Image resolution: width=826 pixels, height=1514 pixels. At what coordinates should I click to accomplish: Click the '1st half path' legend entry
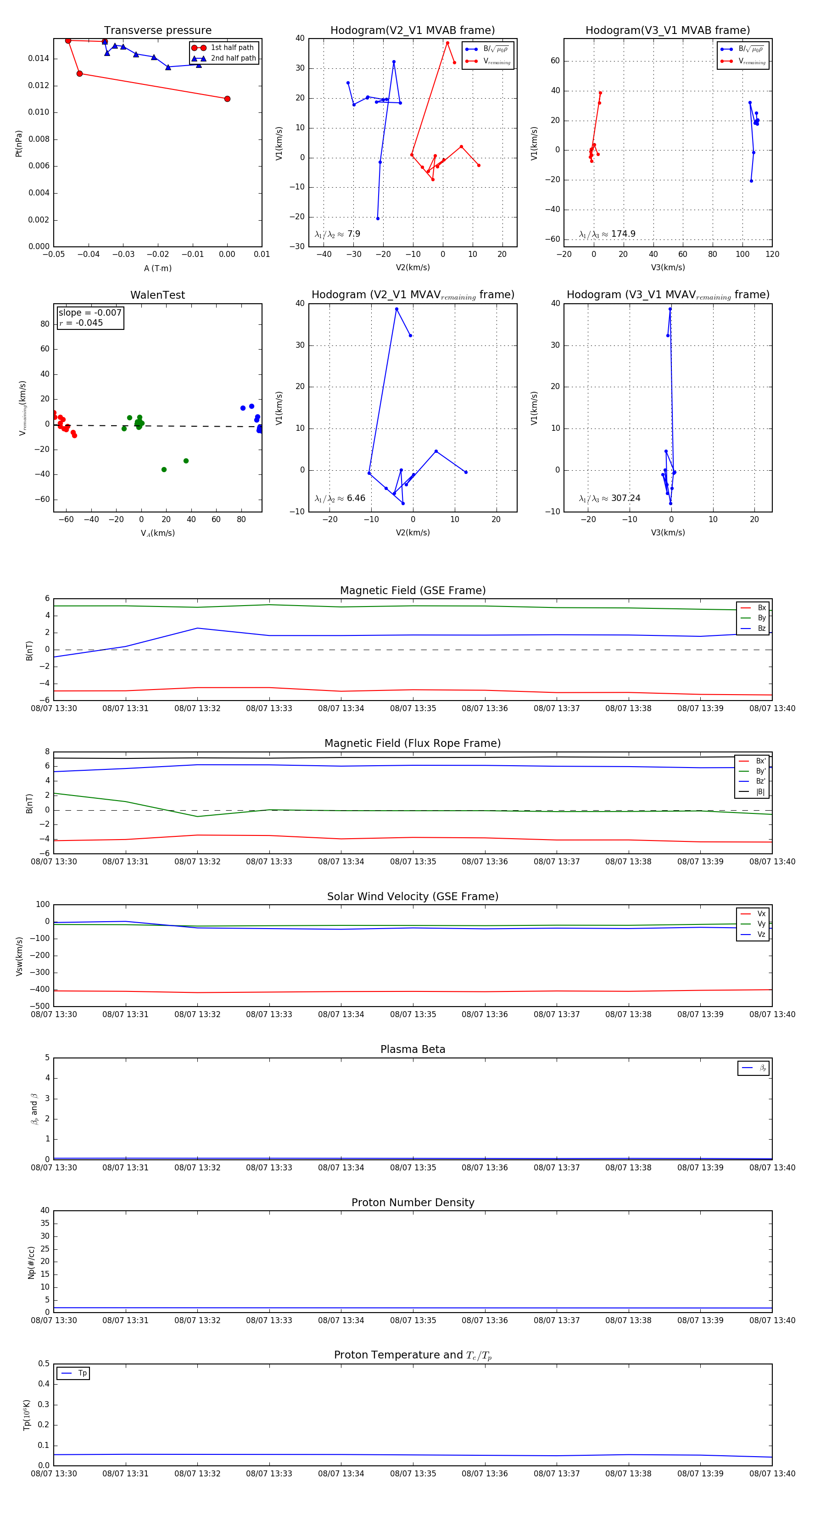tap(223, 48)
